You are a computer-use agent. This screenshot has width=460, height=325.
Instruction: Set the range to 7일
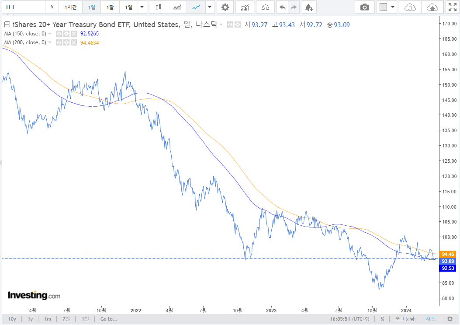(66, 319)
